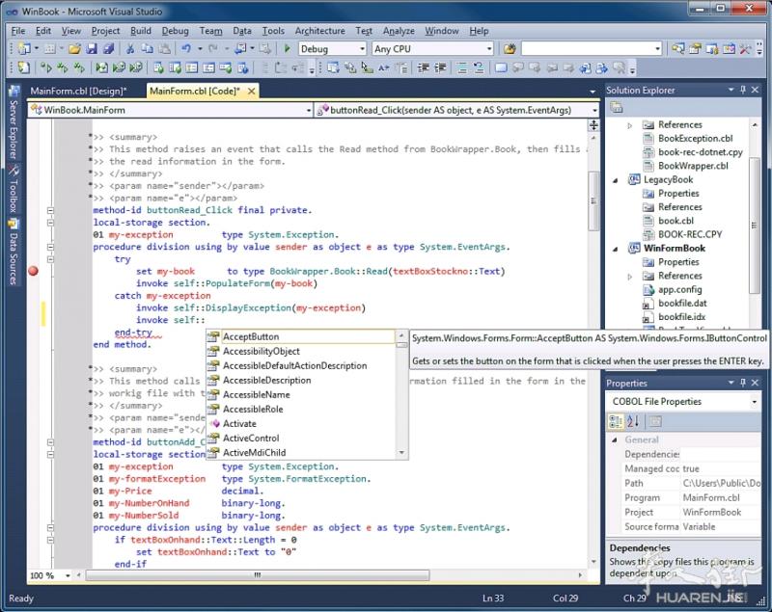Image resolution: width=772 pixels, height=612 pixels.
Task: Select bookfile.dat in Solution Explorer
Action: coord(682,304)
